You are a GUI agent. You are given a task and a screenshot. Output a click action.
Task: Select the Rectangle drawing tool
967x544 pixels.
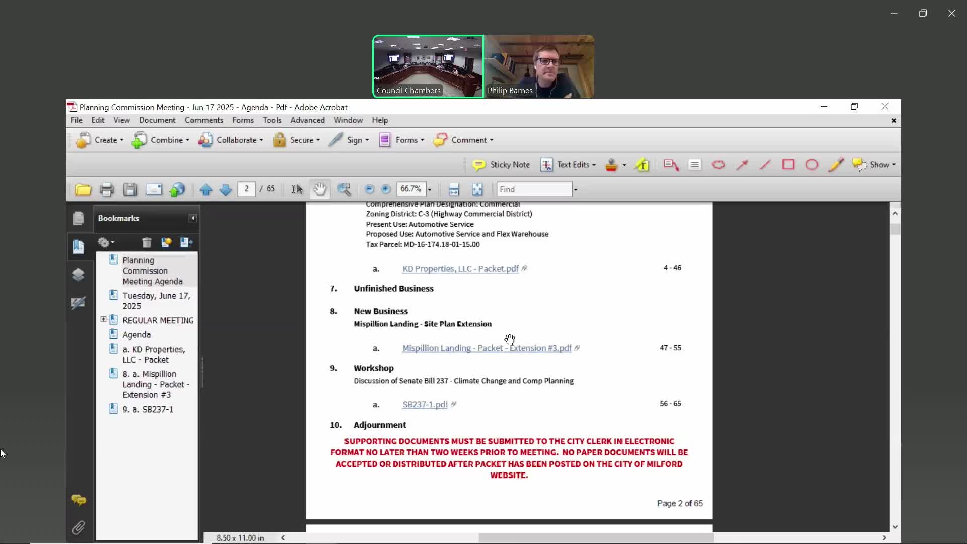point(788,165)
